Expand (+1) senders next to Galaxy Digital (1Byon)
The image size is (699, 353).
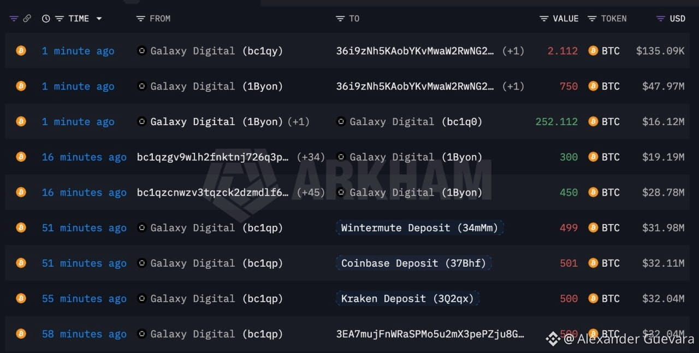(x=299, y=121)
